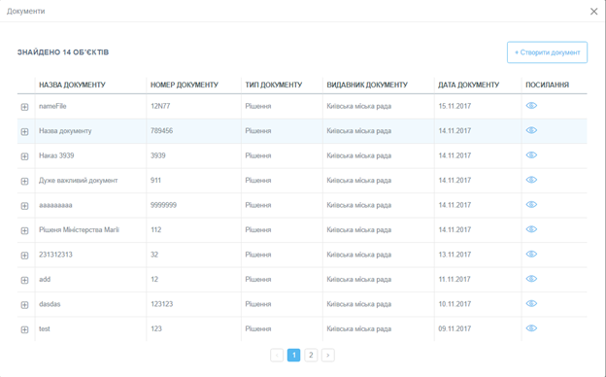This screenshot has height=377, width=606.
Task: Select page 1 in the pagination
Action: (x=293, y=355)
